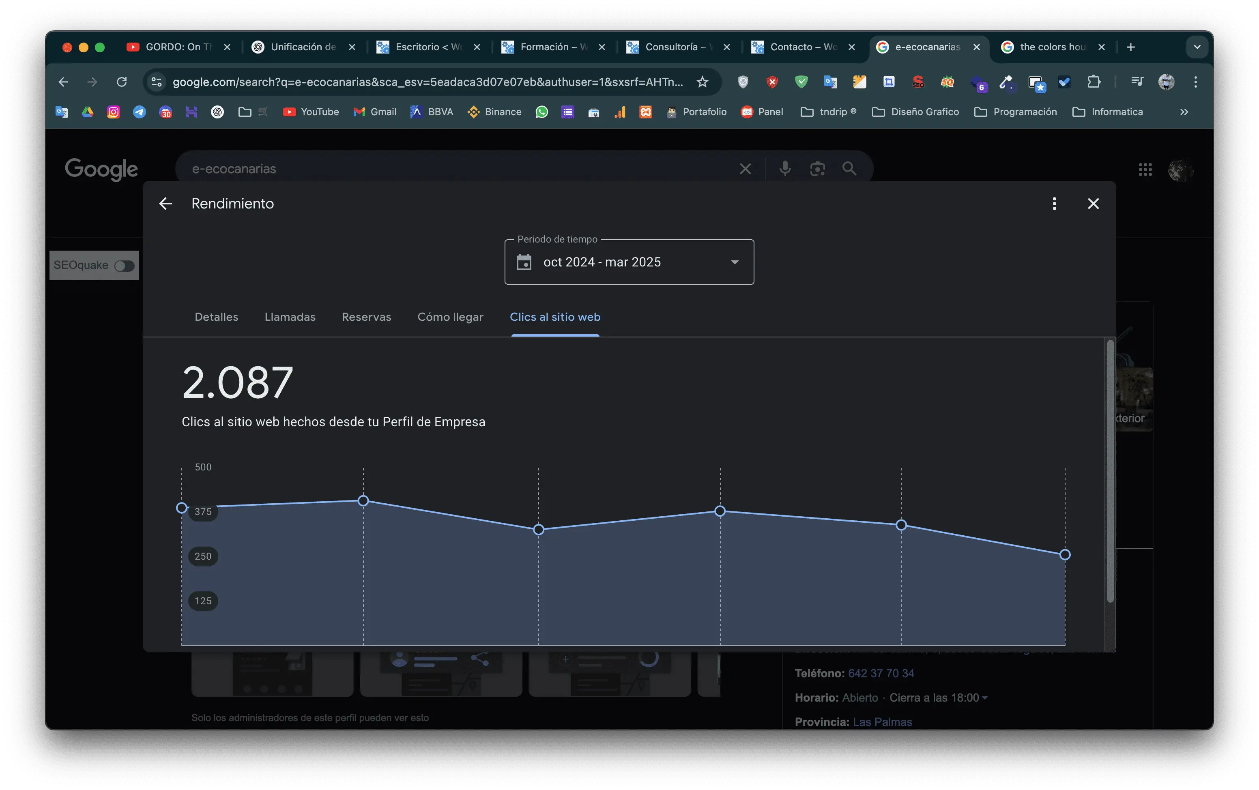Open the red shield with X extension
Image resolution: width=1259 pixels, height=790 pixels.
(x=772, y=82)
